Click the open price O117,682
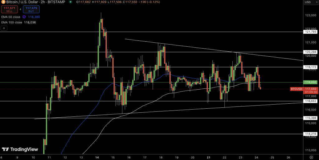Viewport: 319px width, 160px height. pos(83,2)
